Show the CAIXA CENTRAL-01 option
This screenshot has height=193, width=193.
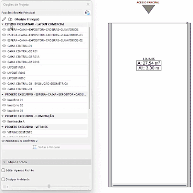[4, 46]
